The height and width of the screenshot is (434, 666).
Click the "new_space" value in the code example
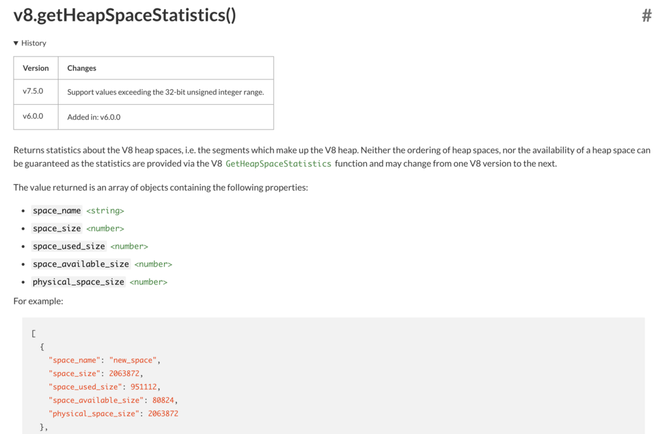(x=133, y=360)
